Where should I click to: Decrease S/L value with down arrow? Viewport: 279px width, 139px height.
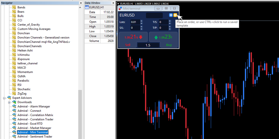tap(141, 29)
